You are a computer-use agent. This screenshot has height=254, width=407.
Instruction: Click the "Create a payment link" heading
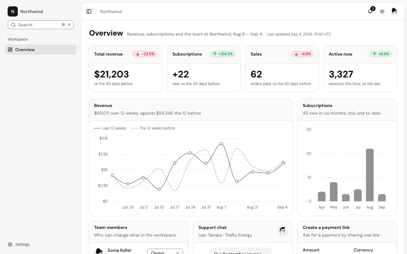click(x=326, y=227)
